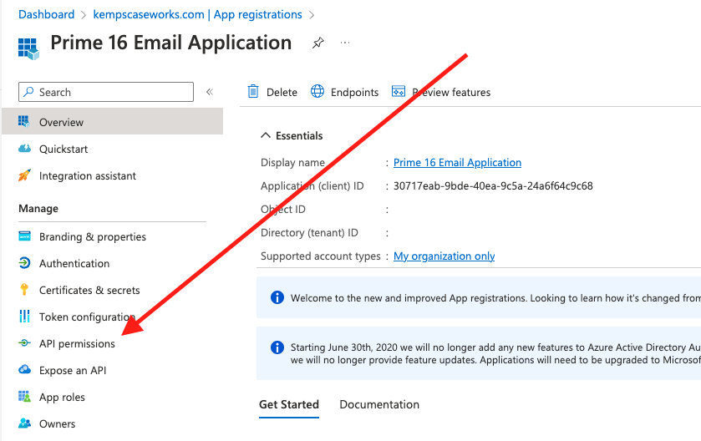Collapse the Essentials section
Image resolution: width=701 pixels, height=441 pixels.
266,135
